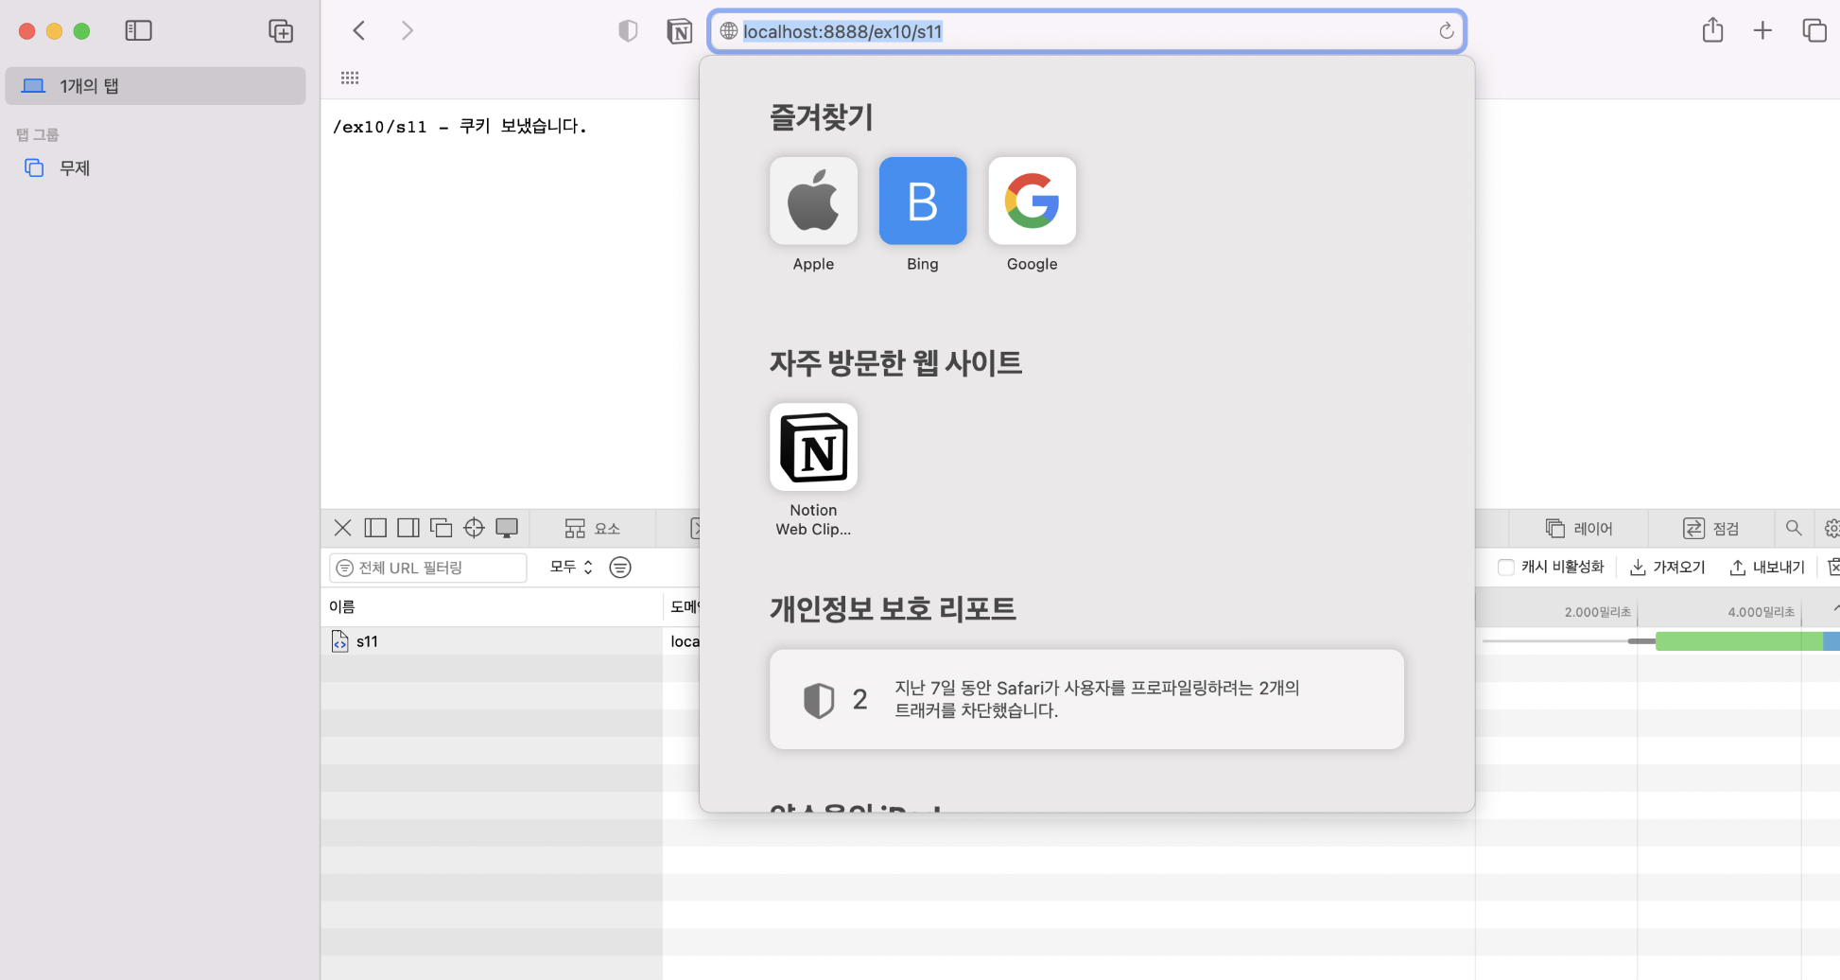This screenshot has height=980, width=1840.
Task: Show the tab overview
Action: point(1814,30)
